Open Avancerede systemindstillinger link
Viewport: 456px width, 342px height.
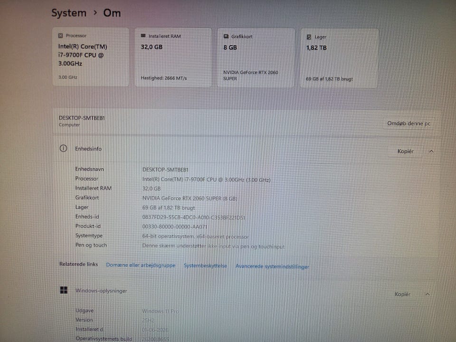[272, 266]
